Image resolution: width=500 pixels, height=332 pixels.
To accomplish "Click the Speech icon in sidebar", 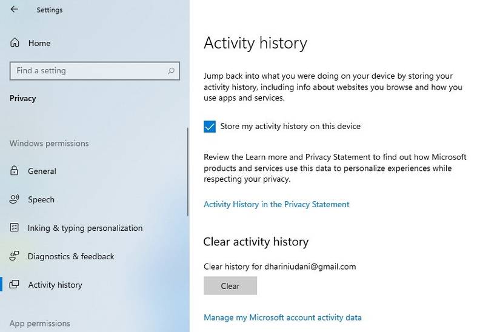I will click(15, 199).
